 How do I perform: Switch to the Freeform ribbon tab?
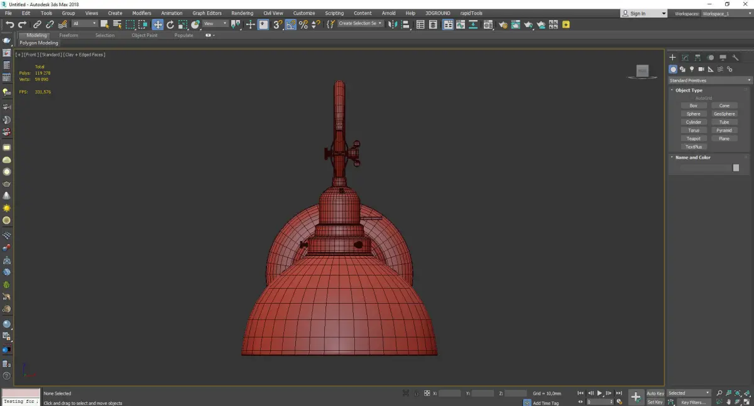click(x=68, y=35)
